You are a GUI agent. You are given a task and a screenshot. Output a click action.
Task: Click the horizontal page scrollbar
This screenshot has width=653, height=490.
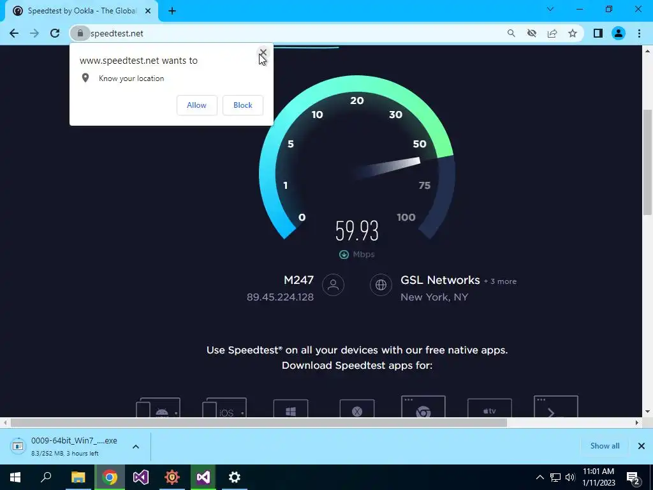point(258,422)
